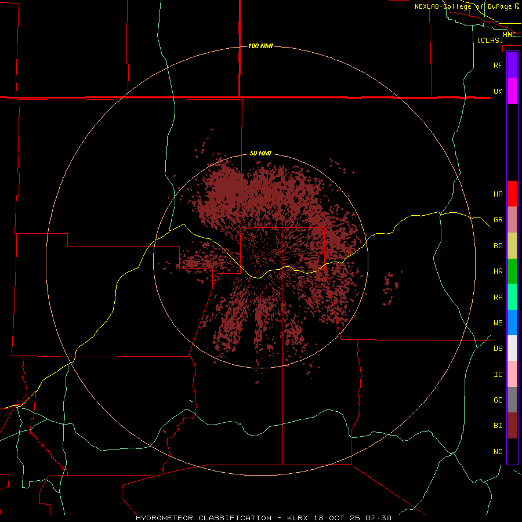Click the ND legend label text
The height and width of the screenshot is (522, 522).
click(498, 452)
